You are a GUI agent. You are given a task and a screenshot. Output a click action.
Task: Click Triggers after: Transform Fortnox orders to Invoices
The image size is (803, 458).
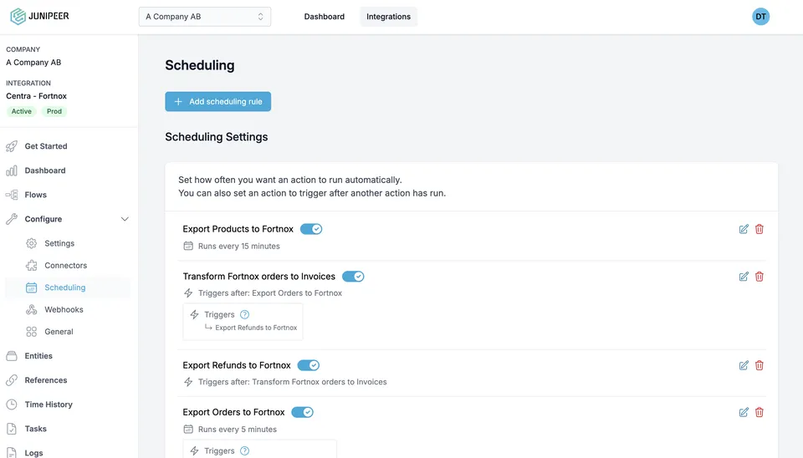[293, 382]
